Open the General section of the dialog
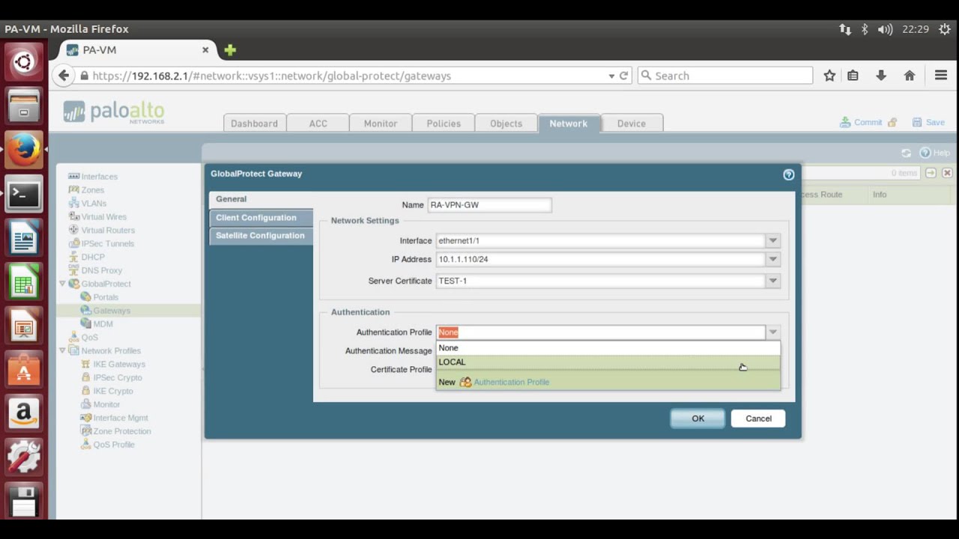 pos(261,199)
